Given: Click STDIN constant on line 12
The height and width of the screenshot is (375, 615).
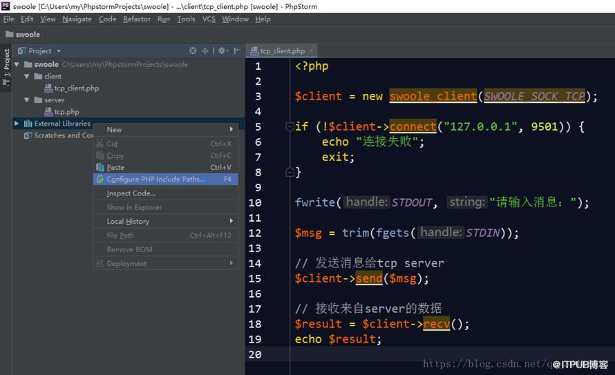Looking at the screenshot, I should click(482, 233).
